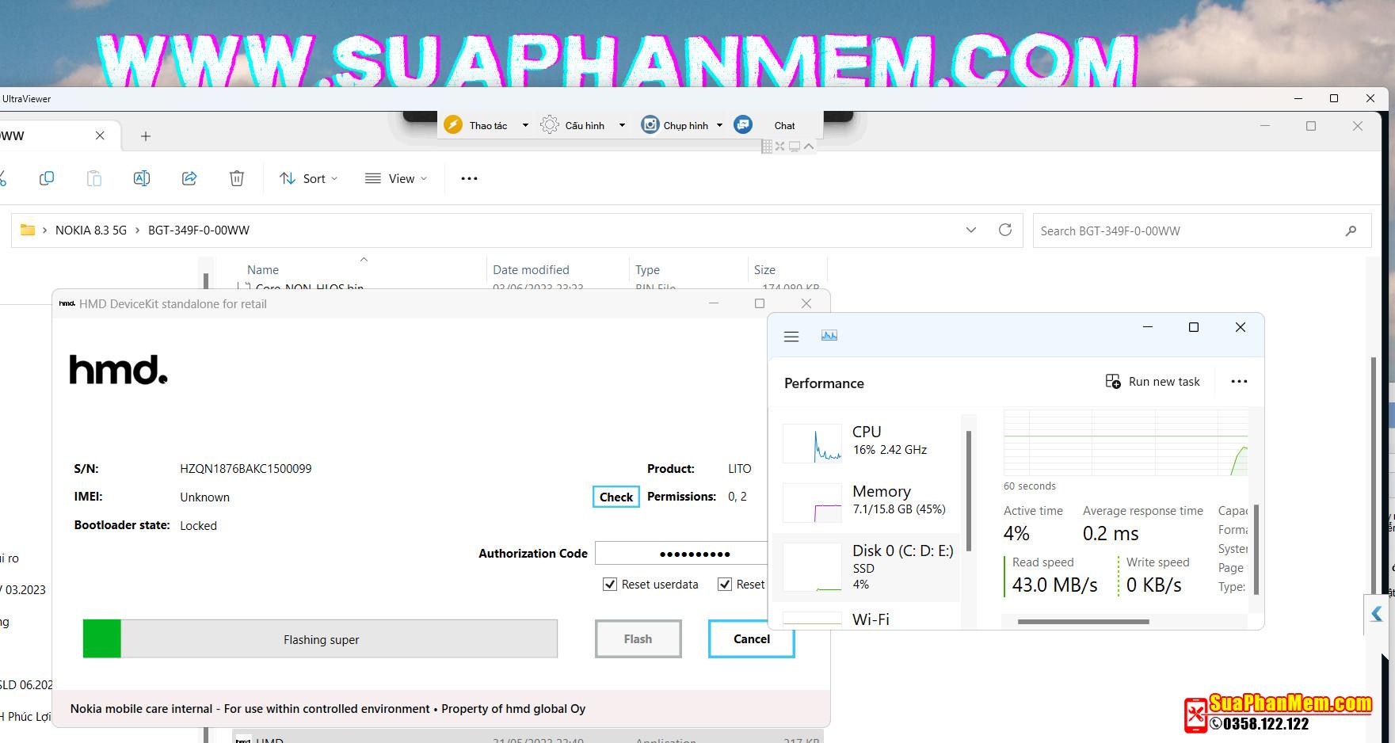Image resolution: width=1395 pixels, height=743 pixels.
Task: Open the Thao tác menu in UltraViewer
Action: tap(486, 125)
